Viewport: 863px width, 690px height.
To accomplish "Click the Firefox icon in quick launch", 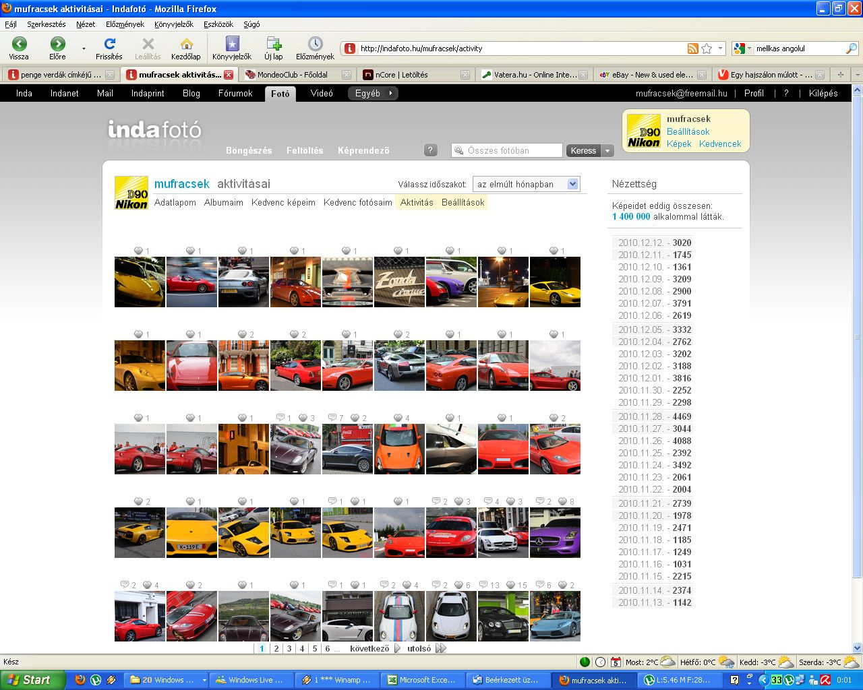I will (x=80, y=680).
